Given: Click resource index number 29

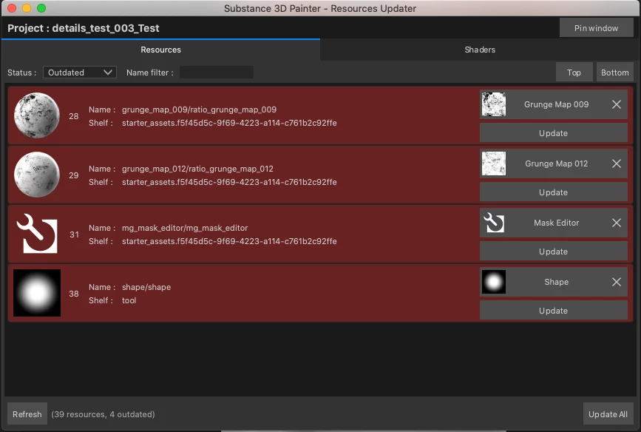Looking at the screenshot, I should pyautogui.click(x=74, y=175).
